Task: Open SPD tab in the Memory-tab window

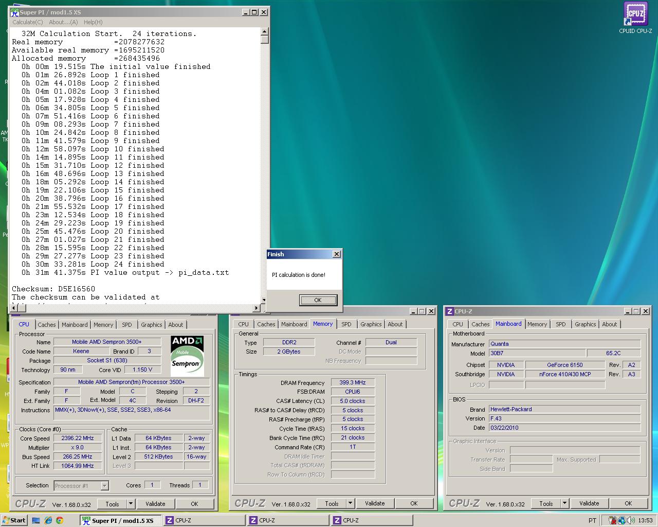Action: (346, 324)
